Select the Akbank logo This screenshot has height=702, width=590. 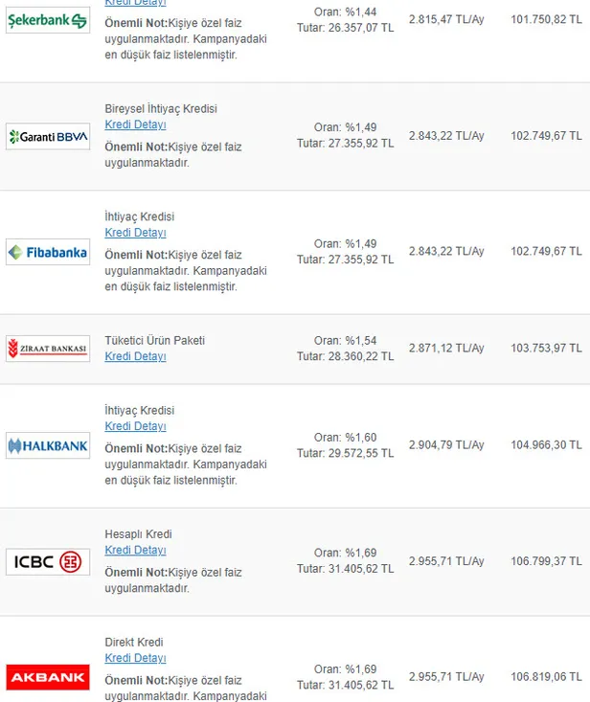[48, 677]
